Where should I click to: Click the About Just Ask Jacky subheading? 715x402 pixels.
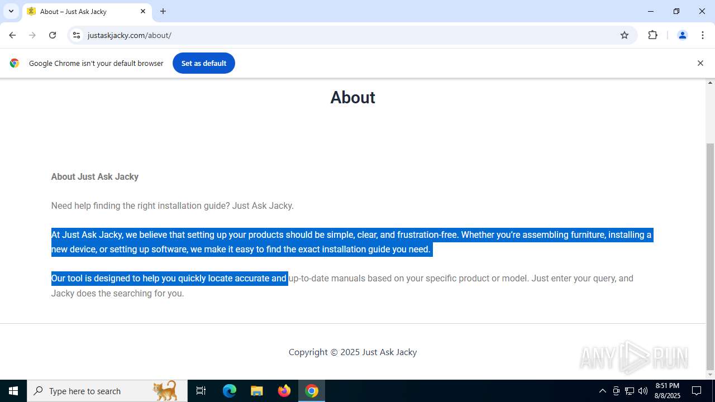point(95,176)
